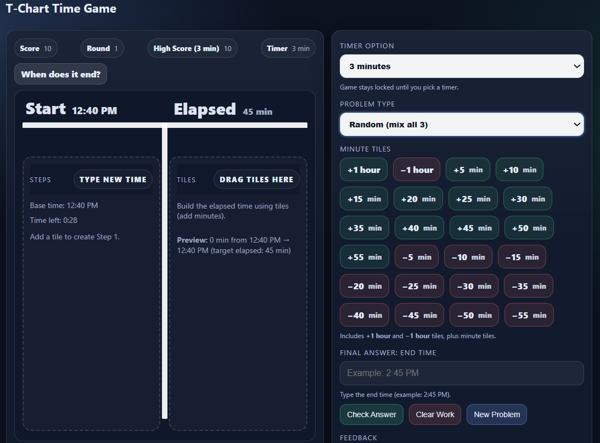Click the −55 min tile
Screen dimensions: 600x443
coord(529,315)
